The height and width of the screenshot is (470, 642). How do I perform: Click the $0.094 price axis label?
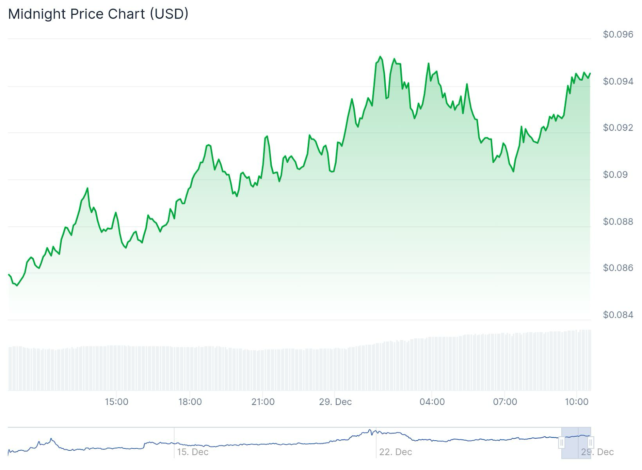click(x=618, y=81)
